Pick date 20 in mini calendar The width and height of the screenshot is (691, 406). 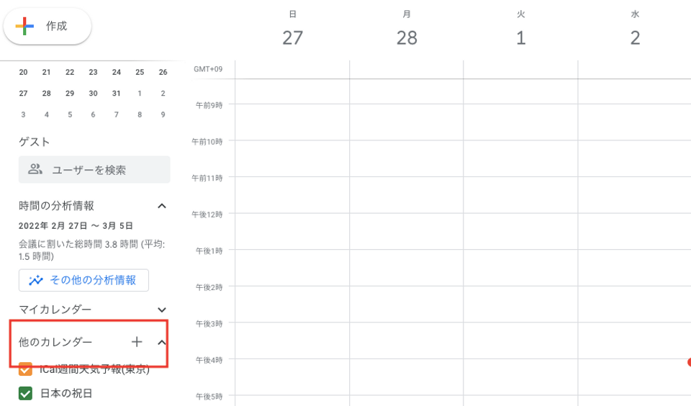[23, 72]
